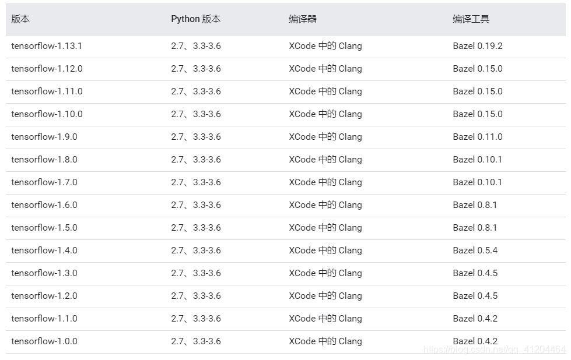The width and height of the screenshot is (571, 360).
Task: Select the tensorflow-1.5.0 cell
Action: click(44, 228)
